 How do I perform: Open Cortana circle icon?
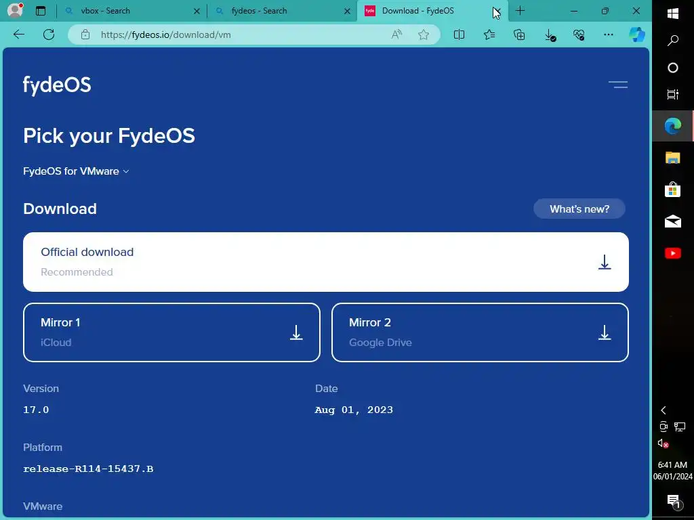pos(673,68)
